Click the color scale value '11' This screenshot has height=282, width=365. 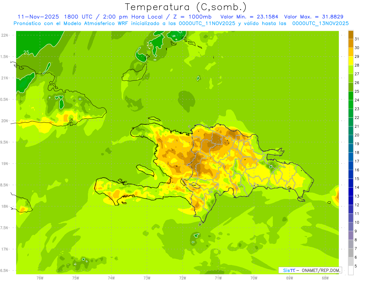[x=357, y=214]
